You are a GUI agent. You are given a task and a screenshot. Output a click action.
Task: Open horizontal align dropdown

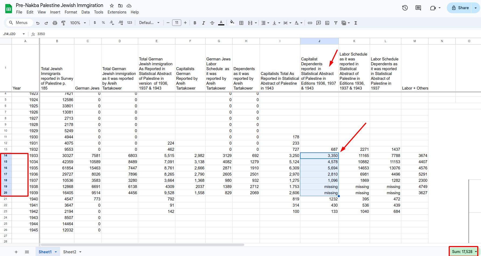click(265, 23)
